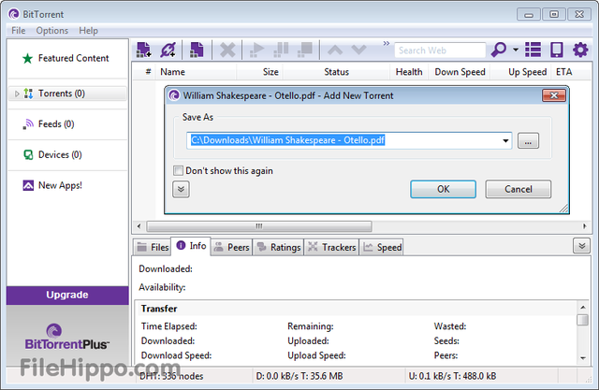Screen dimensions: 599x390
Task: Click the magnifier search icon
Action: tap(499, 50)
